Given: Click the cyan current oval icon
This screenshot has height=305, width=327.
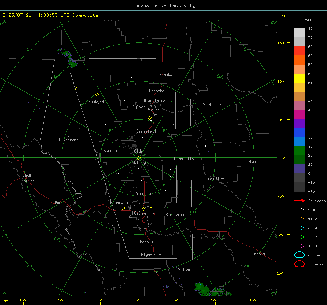Looking at the screenshot, I should pyautogui.click(x=299, y=255).
